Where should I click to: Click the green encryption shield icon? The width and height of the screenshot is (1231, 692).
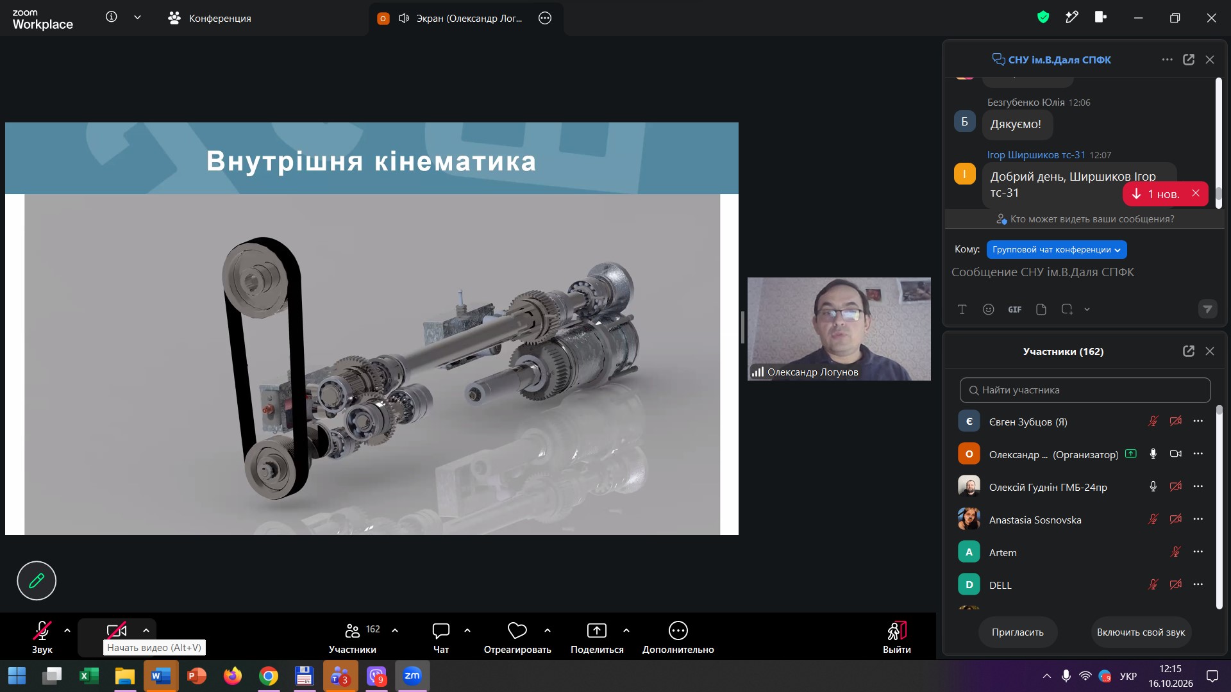tap(1043, 17)
